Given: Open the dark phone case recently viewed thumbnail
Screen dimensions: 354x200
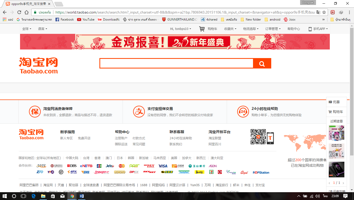Looking at the screenshot, I should pyautogui.click(x=337, y=170).
